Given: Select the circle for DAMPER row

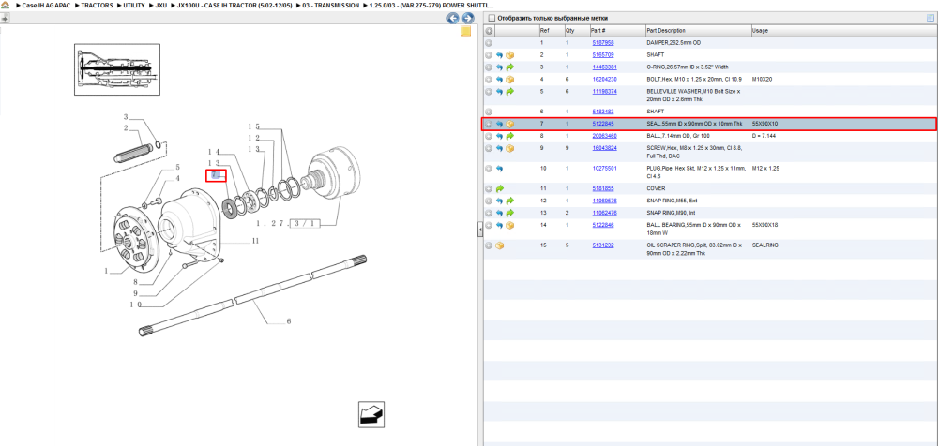Looking at the screenshot, I should coord(489,43).
